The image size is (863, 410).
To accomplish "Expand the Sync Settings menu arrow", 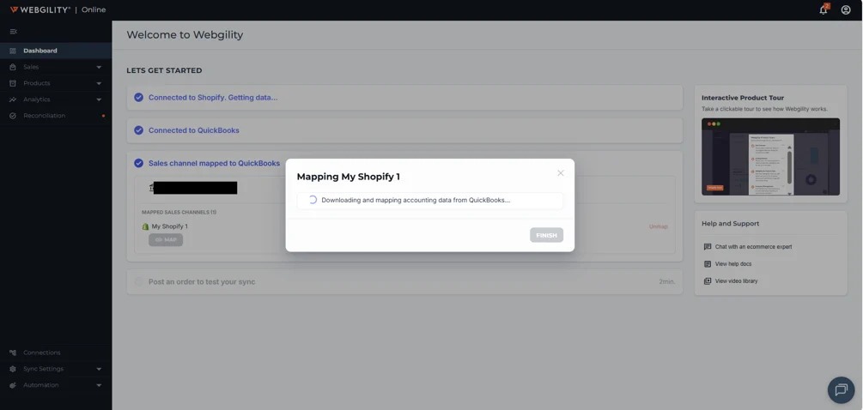I will pos(99,370).
